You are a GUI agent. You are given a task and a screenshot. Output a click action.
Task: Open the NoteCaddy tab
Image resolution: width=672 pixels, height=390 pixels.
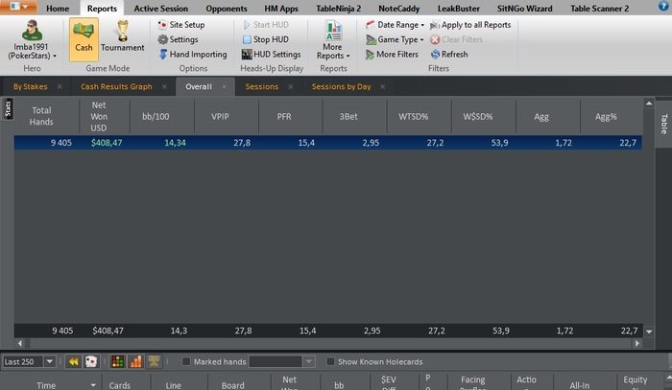point(399,8)
